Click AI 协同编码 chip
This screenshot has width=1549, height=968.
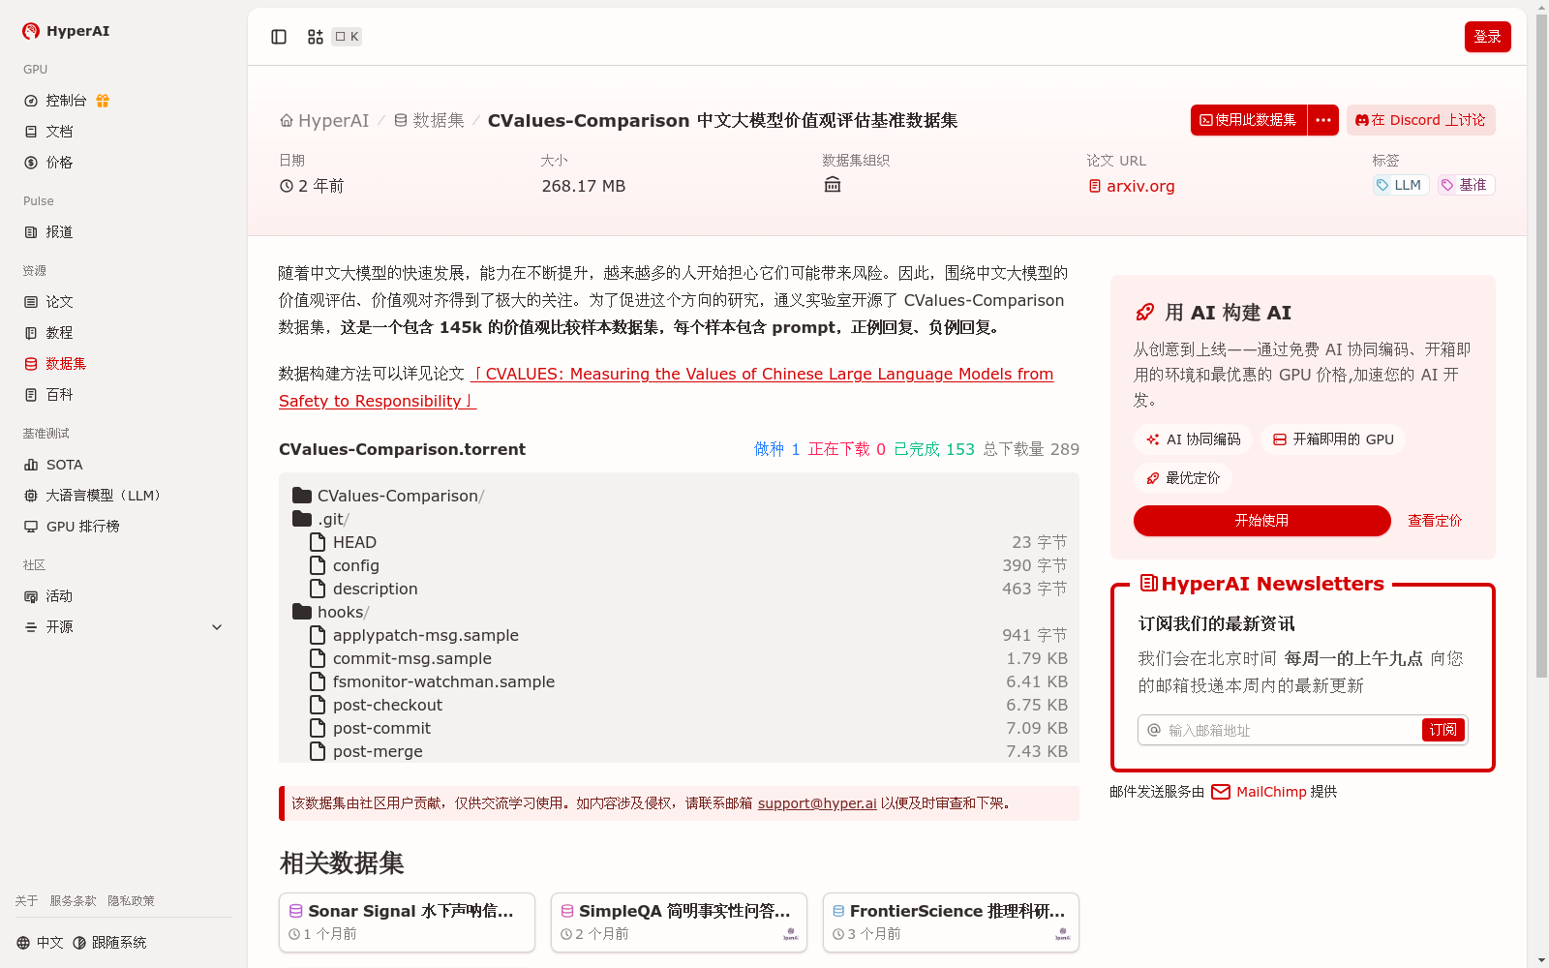pyautogui.click(x=1193, y=439)
